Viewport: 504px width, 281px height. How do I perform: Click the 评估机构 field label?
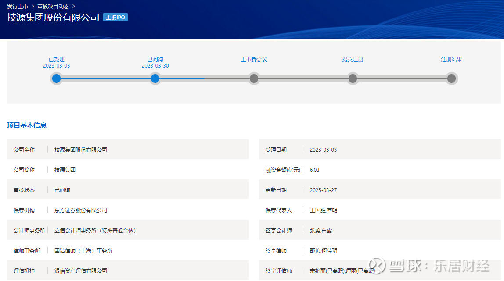point(24,271)
